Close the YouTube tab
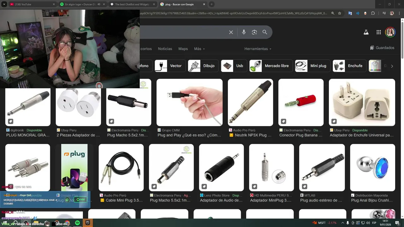 point(54,4)
